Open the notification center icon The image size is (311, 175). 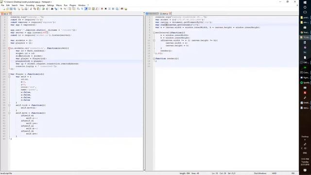(305, 170)
